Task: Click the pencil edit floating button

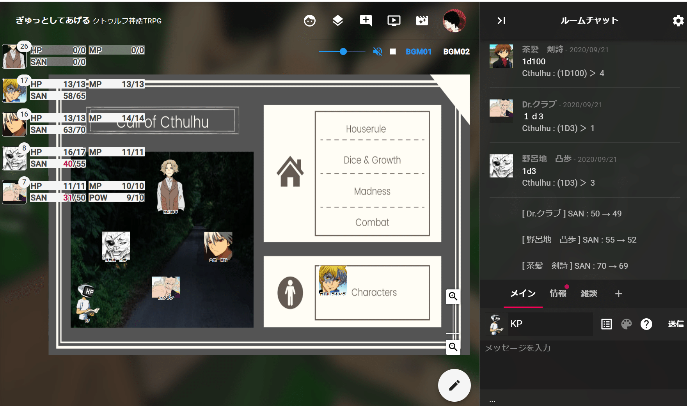Action: 454,385
